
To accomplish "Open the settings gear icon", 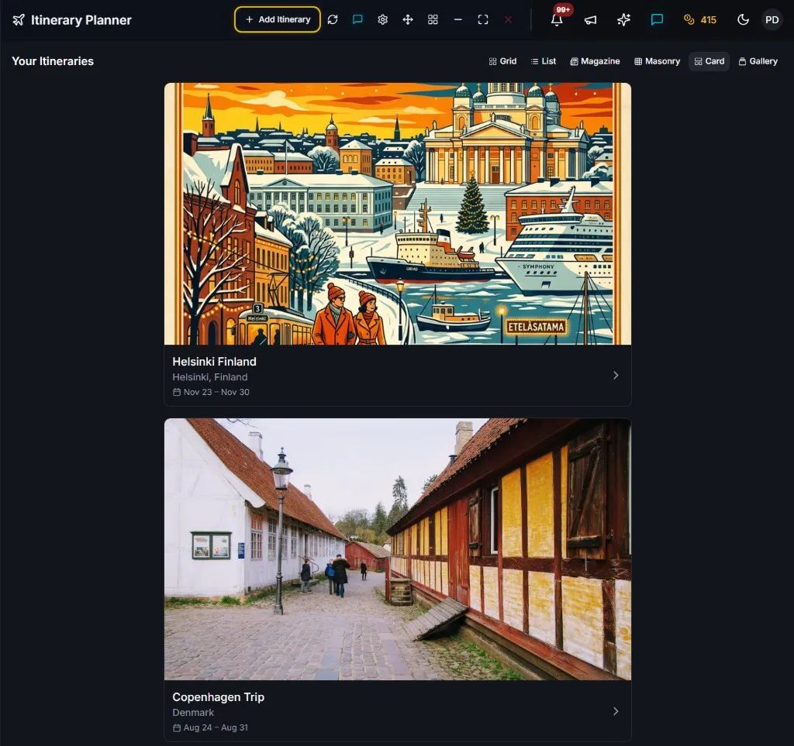I will [383, 19].
